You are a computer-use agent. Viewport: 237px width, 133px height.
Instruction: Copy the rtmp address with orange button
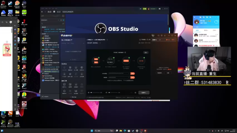coord(132,73)
